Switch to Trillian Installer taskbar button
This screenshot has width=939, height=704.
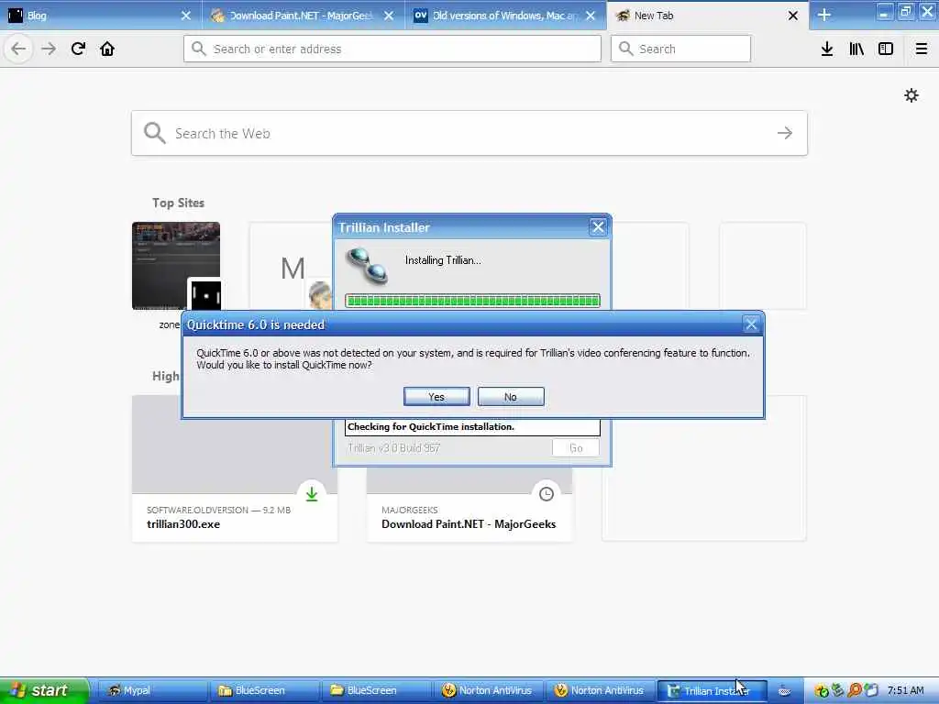(712, 690)
